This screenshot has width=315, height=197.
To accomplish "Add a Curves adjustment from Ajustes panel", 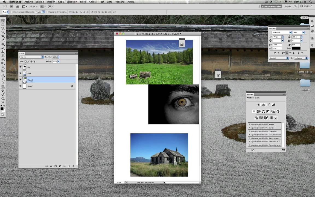I will (x=268, y=105).
